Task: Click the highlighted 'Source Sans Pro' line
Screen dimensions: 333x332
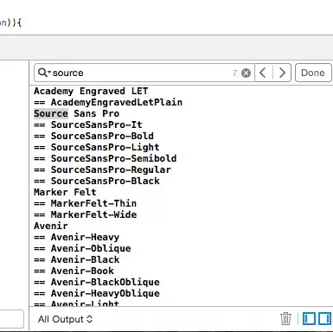Action: [76, 113]
